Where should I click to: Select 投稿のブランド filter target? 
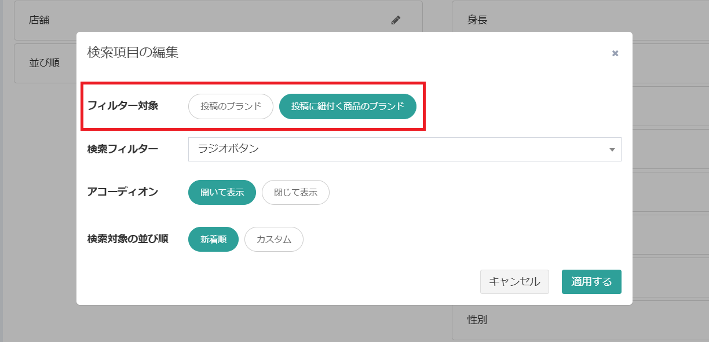tap(231, 106)
